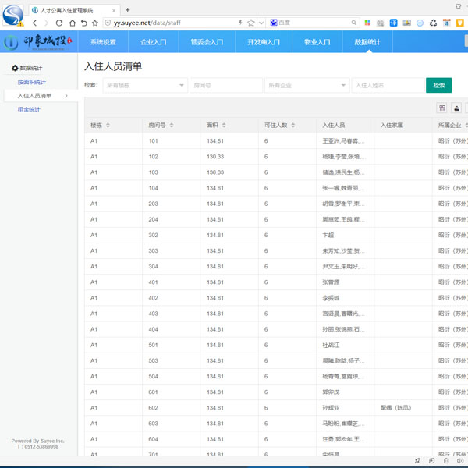Click the green 检索 search button
Image resolution: width=468 pixels, height=468 pixels.
[438, 85]
